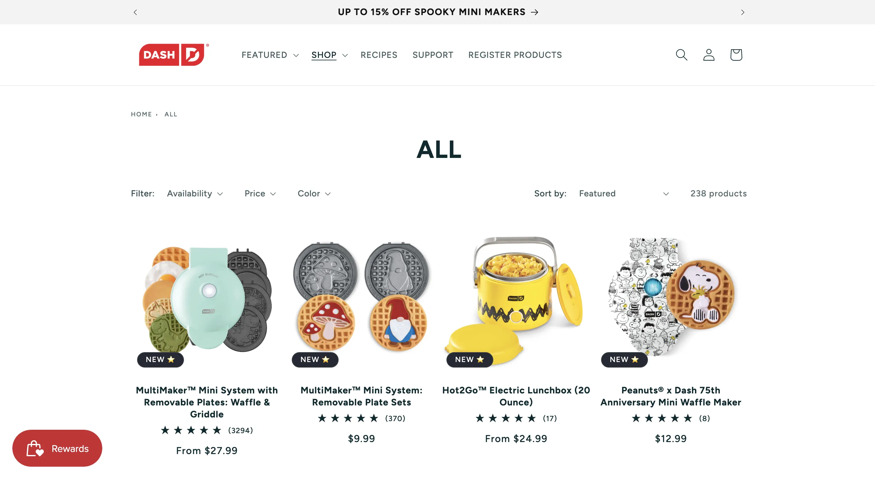
Task: Expand the Color filter
Action: [x=314, y=194]
